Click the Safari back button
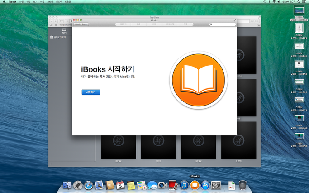 click(x=52, y=21)
